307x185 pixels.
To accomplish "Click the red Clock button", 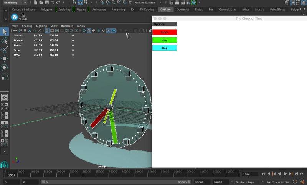I will pos(165,32).
